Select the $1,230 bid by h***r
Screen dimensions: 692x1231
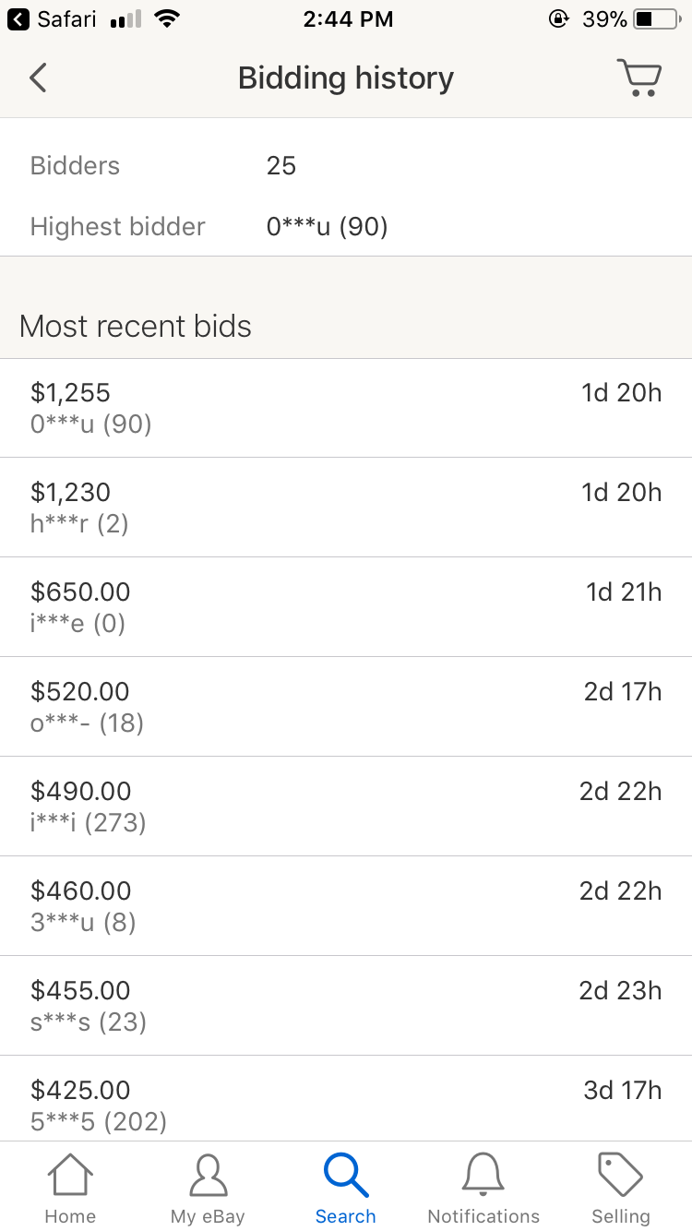(345, 508)
